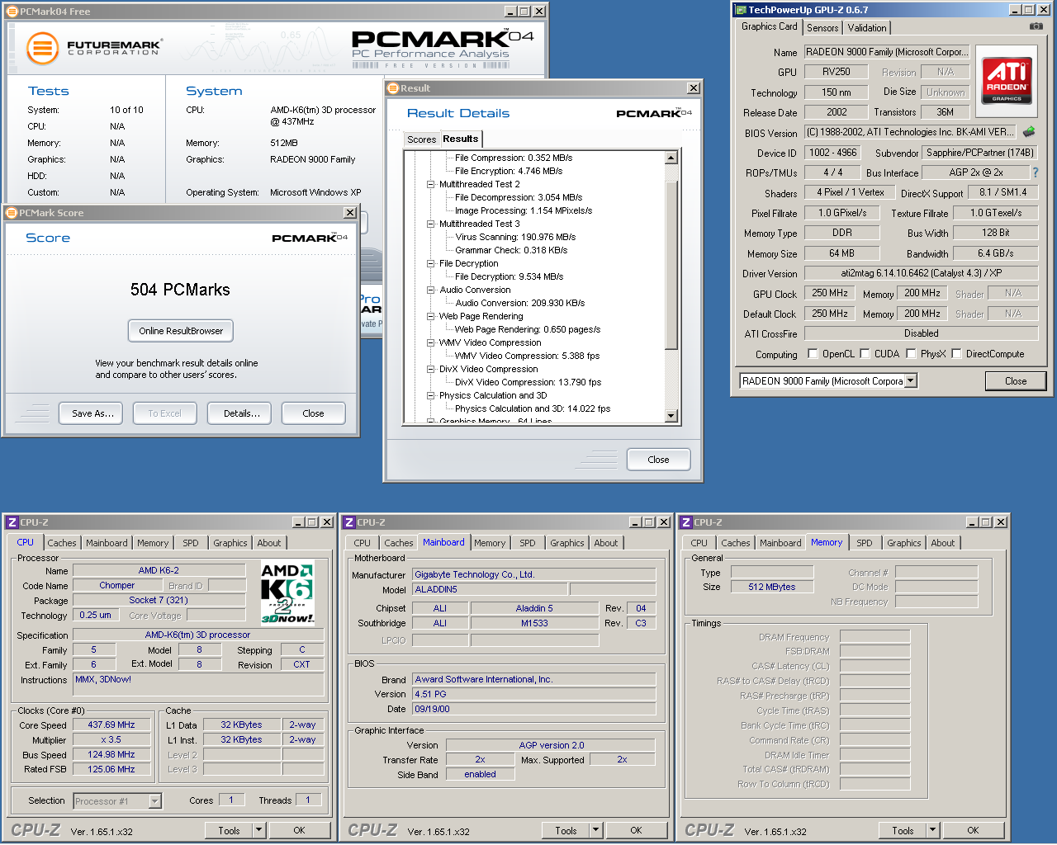Screen dimensions: 1057x845
Task: Click the Core Speed value 437.69 MHz
Action: [x=111, y=725]
